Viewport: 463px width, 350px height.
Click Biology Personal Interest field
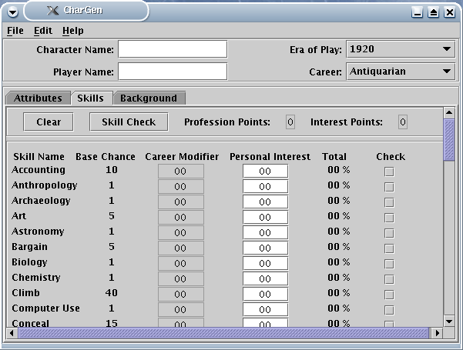pos(265,263)
